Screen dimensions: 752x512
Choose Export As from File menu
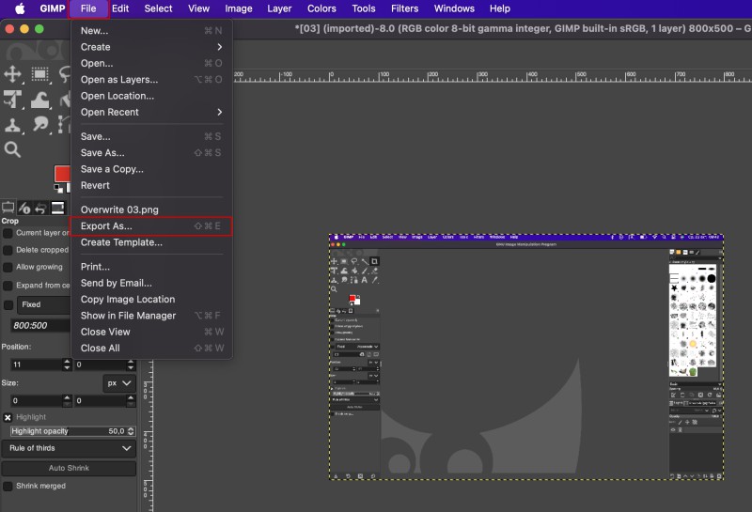(x=151, y=226)
